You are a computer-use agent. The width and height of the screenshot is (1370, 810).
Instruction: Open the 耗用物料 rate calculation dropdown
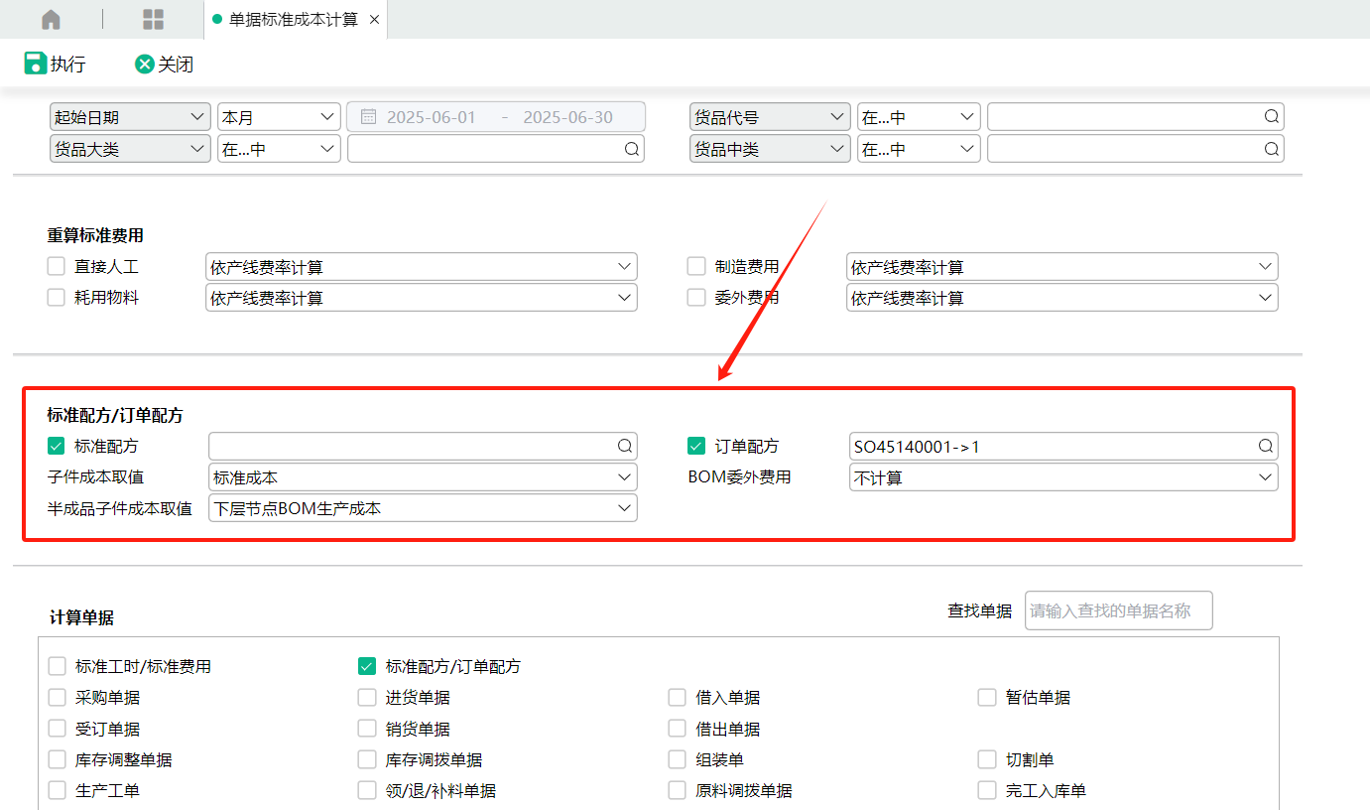(422, 298)
